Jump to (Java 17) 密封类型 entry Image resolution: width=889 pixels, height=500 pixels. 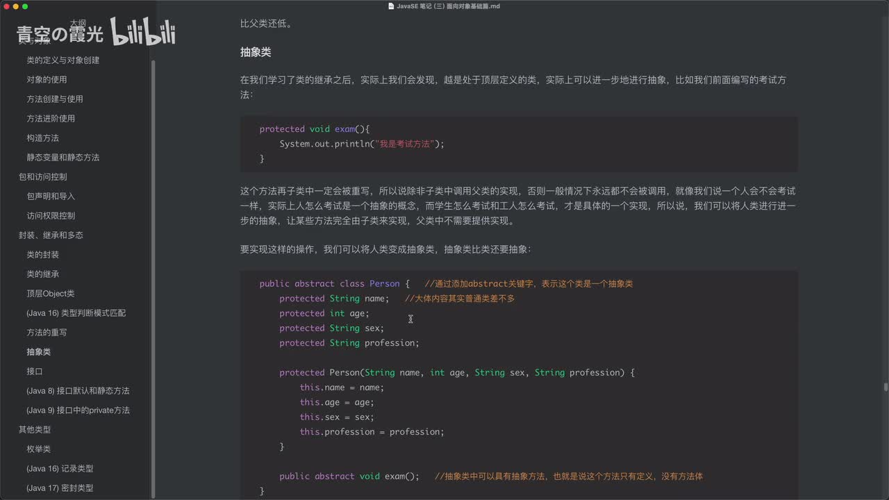click(x=60, y=488)
